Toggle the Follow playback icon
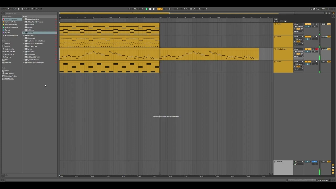The height and width of the screenshot is (189, 336). pos(130,9)
